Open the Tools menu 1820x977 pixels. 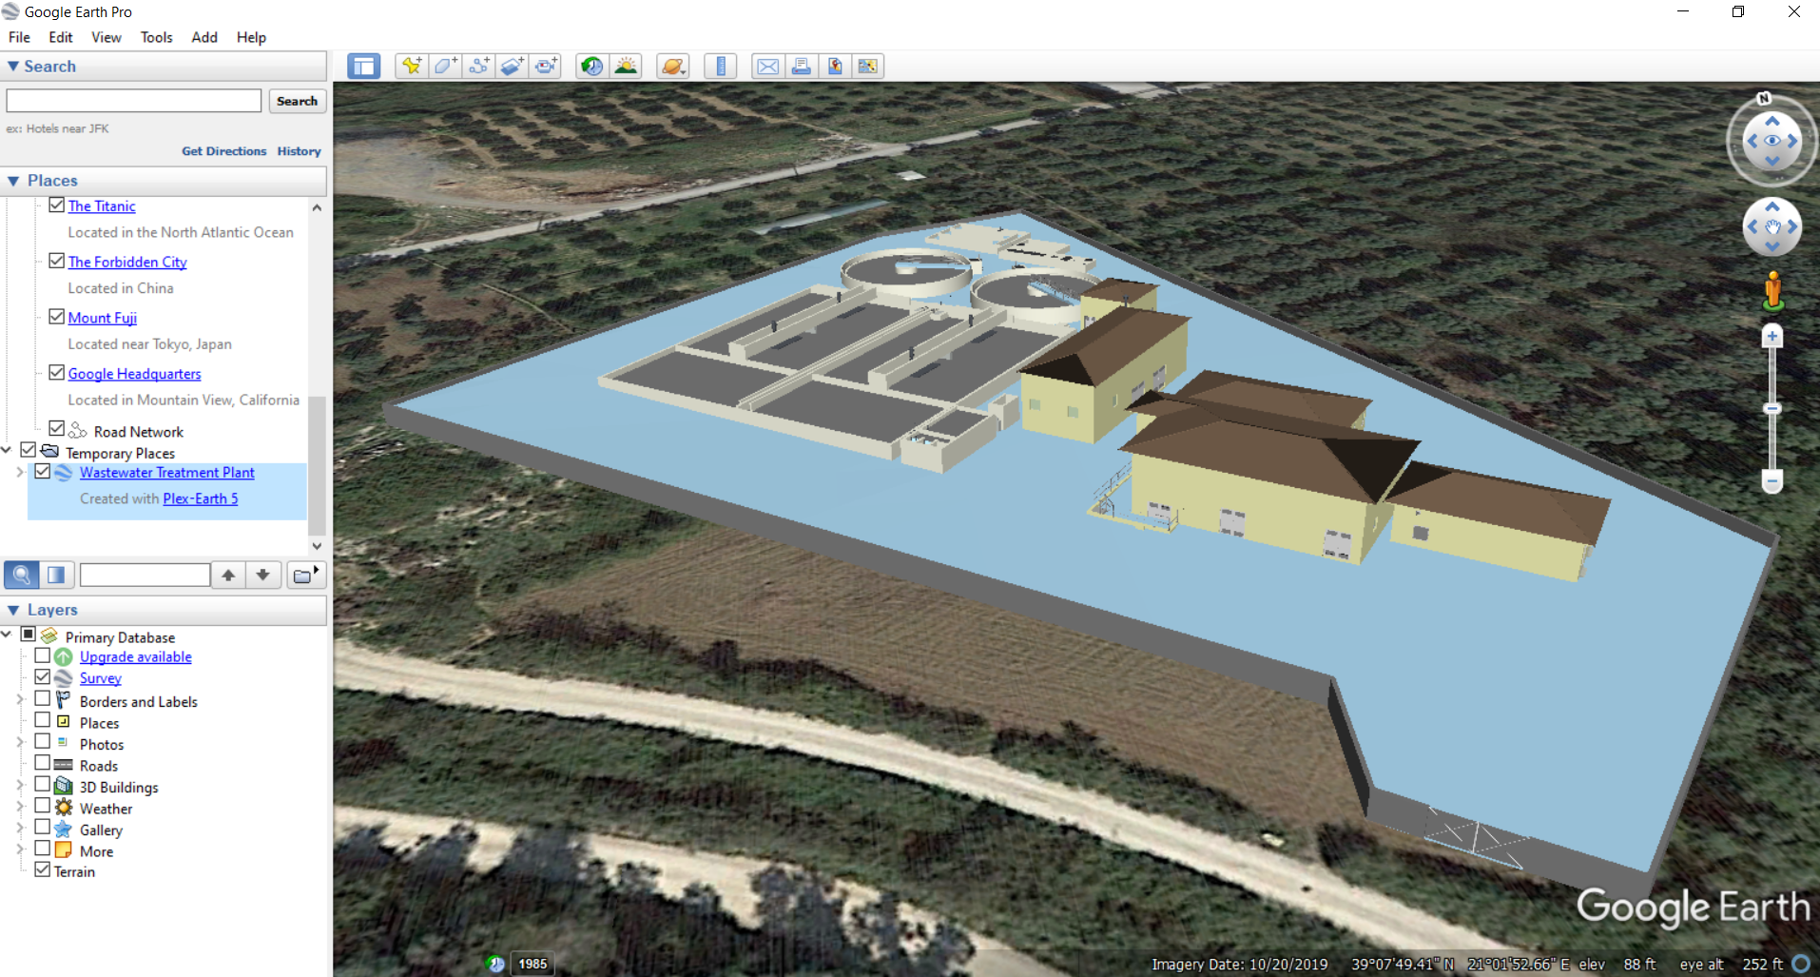pos(157,37)
